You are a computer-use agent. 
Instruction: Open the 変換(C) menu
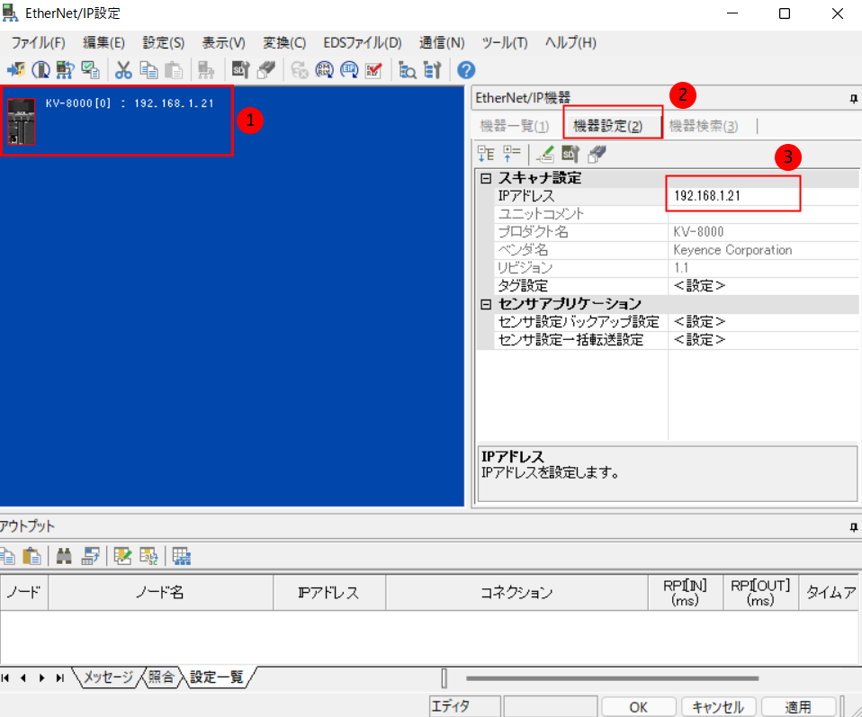click(284, 42)
